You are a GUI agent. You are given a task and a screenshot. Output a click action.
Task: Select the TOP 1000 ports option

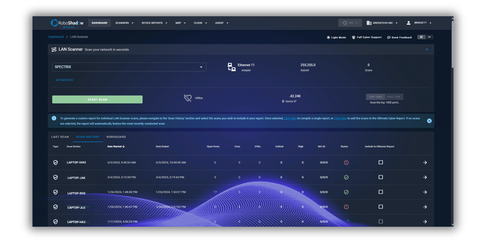375,97
